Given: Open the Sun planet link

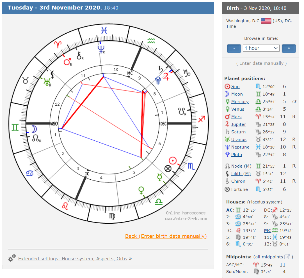Looking at the screenshot, I should [x=235, y=87].
